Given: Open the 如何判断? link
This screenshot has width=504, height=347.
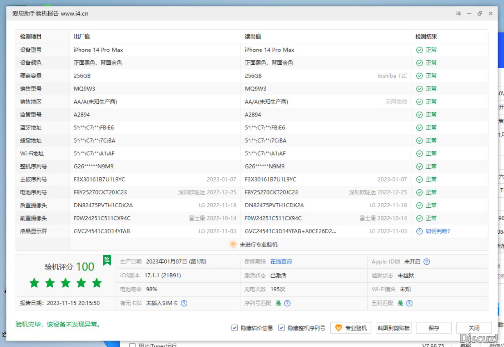Looking at the screenshot, I should [x=438, y=231].
